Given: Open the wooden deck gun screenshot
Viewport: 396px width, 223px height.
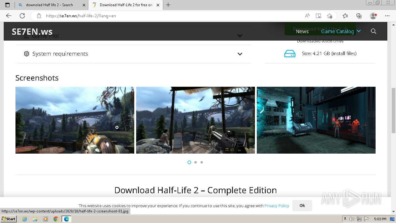Looking at the screenshot, I should click(x=196, y=120).
